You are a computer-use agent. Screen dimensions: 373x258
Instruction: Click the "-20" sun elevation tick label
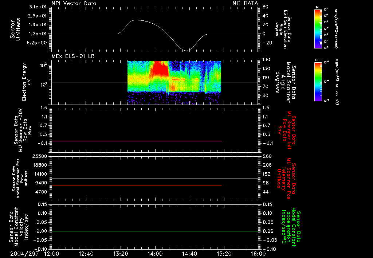[268, 43]
